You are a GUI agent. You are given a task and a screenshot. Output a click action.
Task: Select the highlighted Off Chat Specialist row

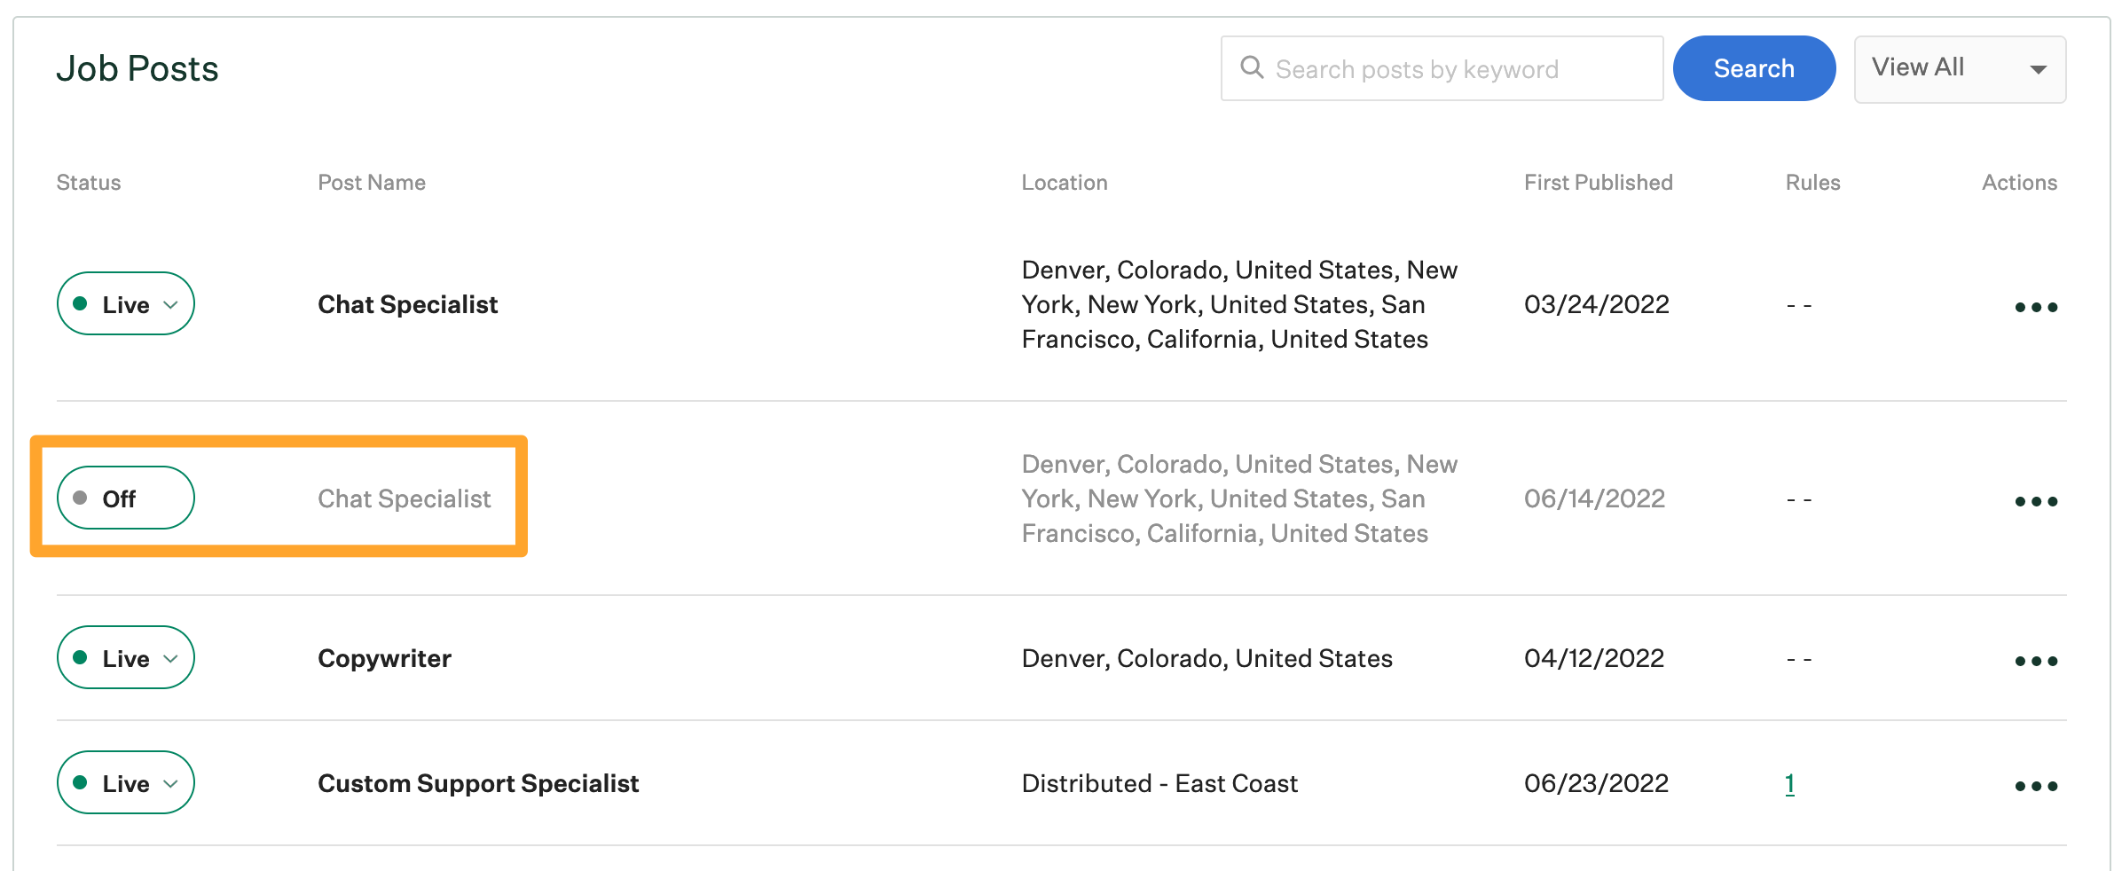coord(405,498)
